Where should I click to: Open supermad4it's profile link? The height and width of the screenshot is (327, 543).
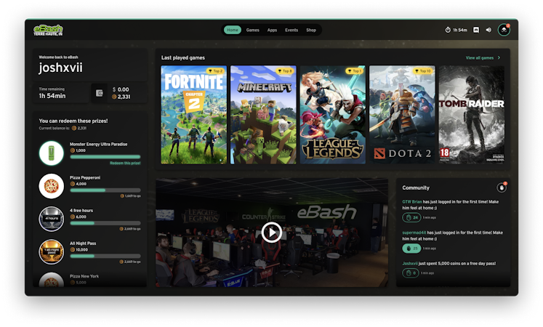414,233
